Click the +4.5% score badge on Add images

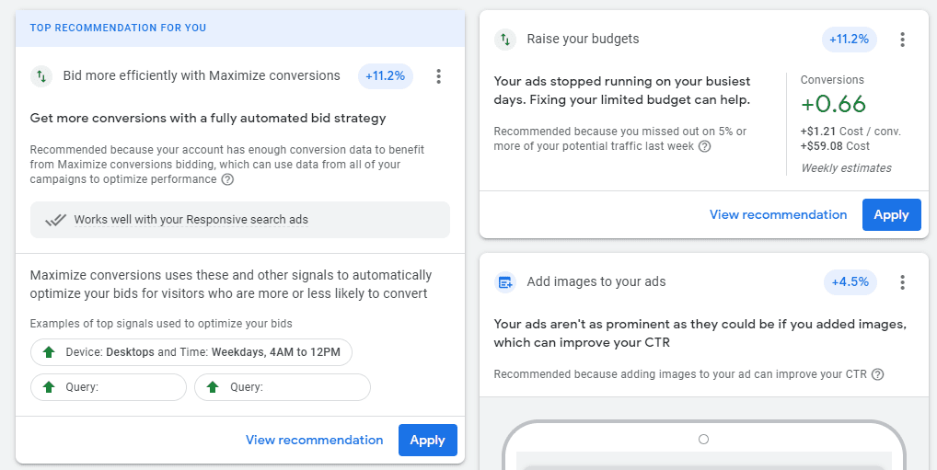[x=850, y=281]
